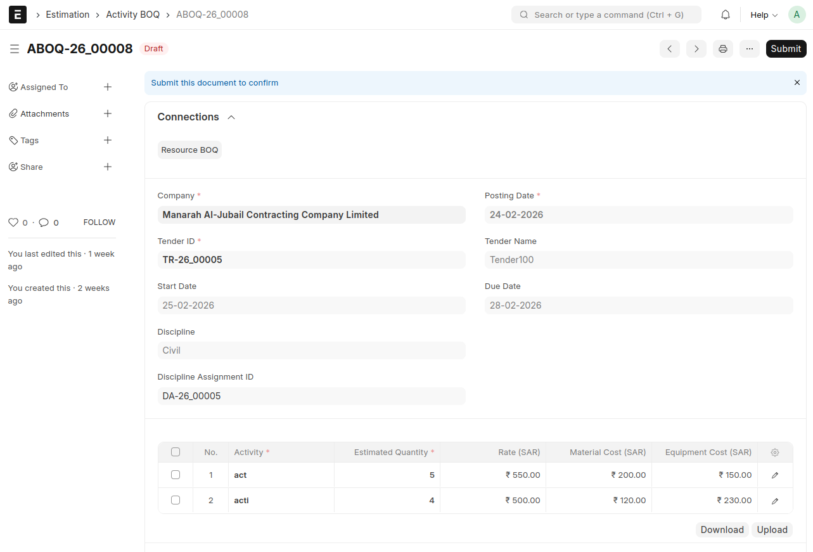Select all rows with header checkbox
Screen dimensions: 813x552
pyautogui.click(x=176, y=452)
